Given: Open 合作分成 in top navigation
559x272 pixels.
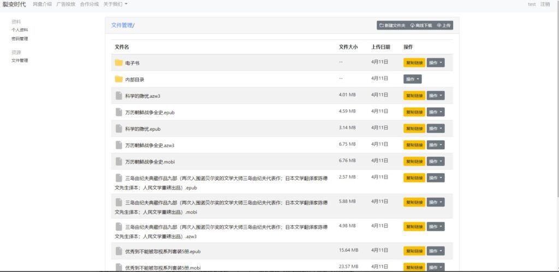Looking at the screenshot, I should click(x=90, y=4).
